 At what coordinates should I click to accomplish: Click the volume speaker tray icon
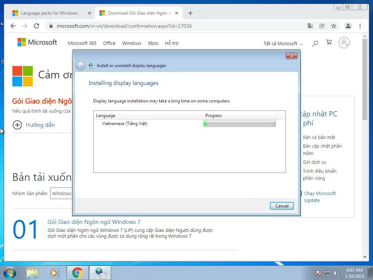336,273
